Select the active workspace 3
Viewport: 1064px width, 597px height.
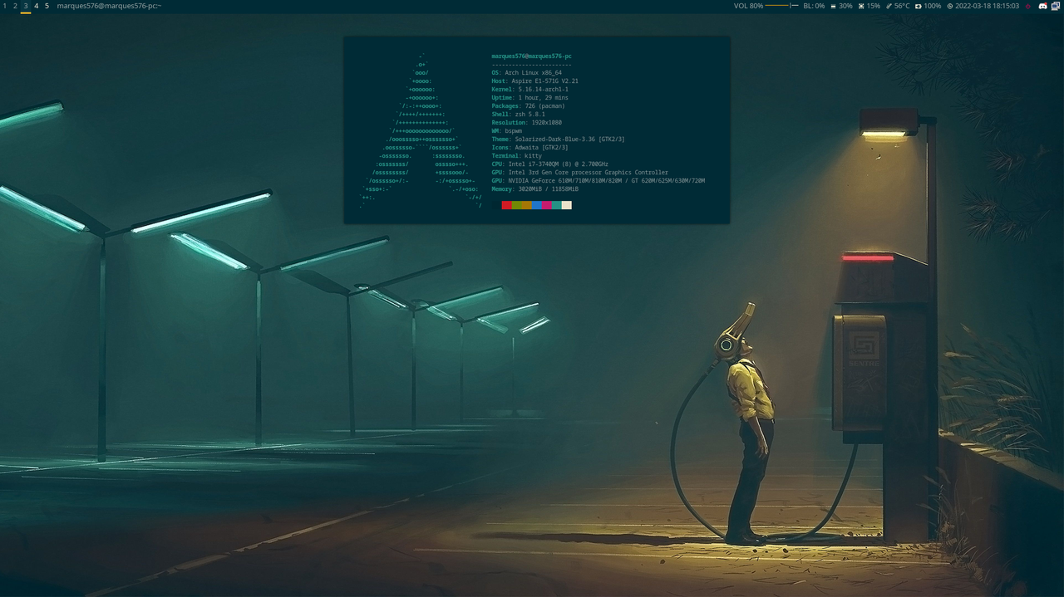click(x=26, y=6)
